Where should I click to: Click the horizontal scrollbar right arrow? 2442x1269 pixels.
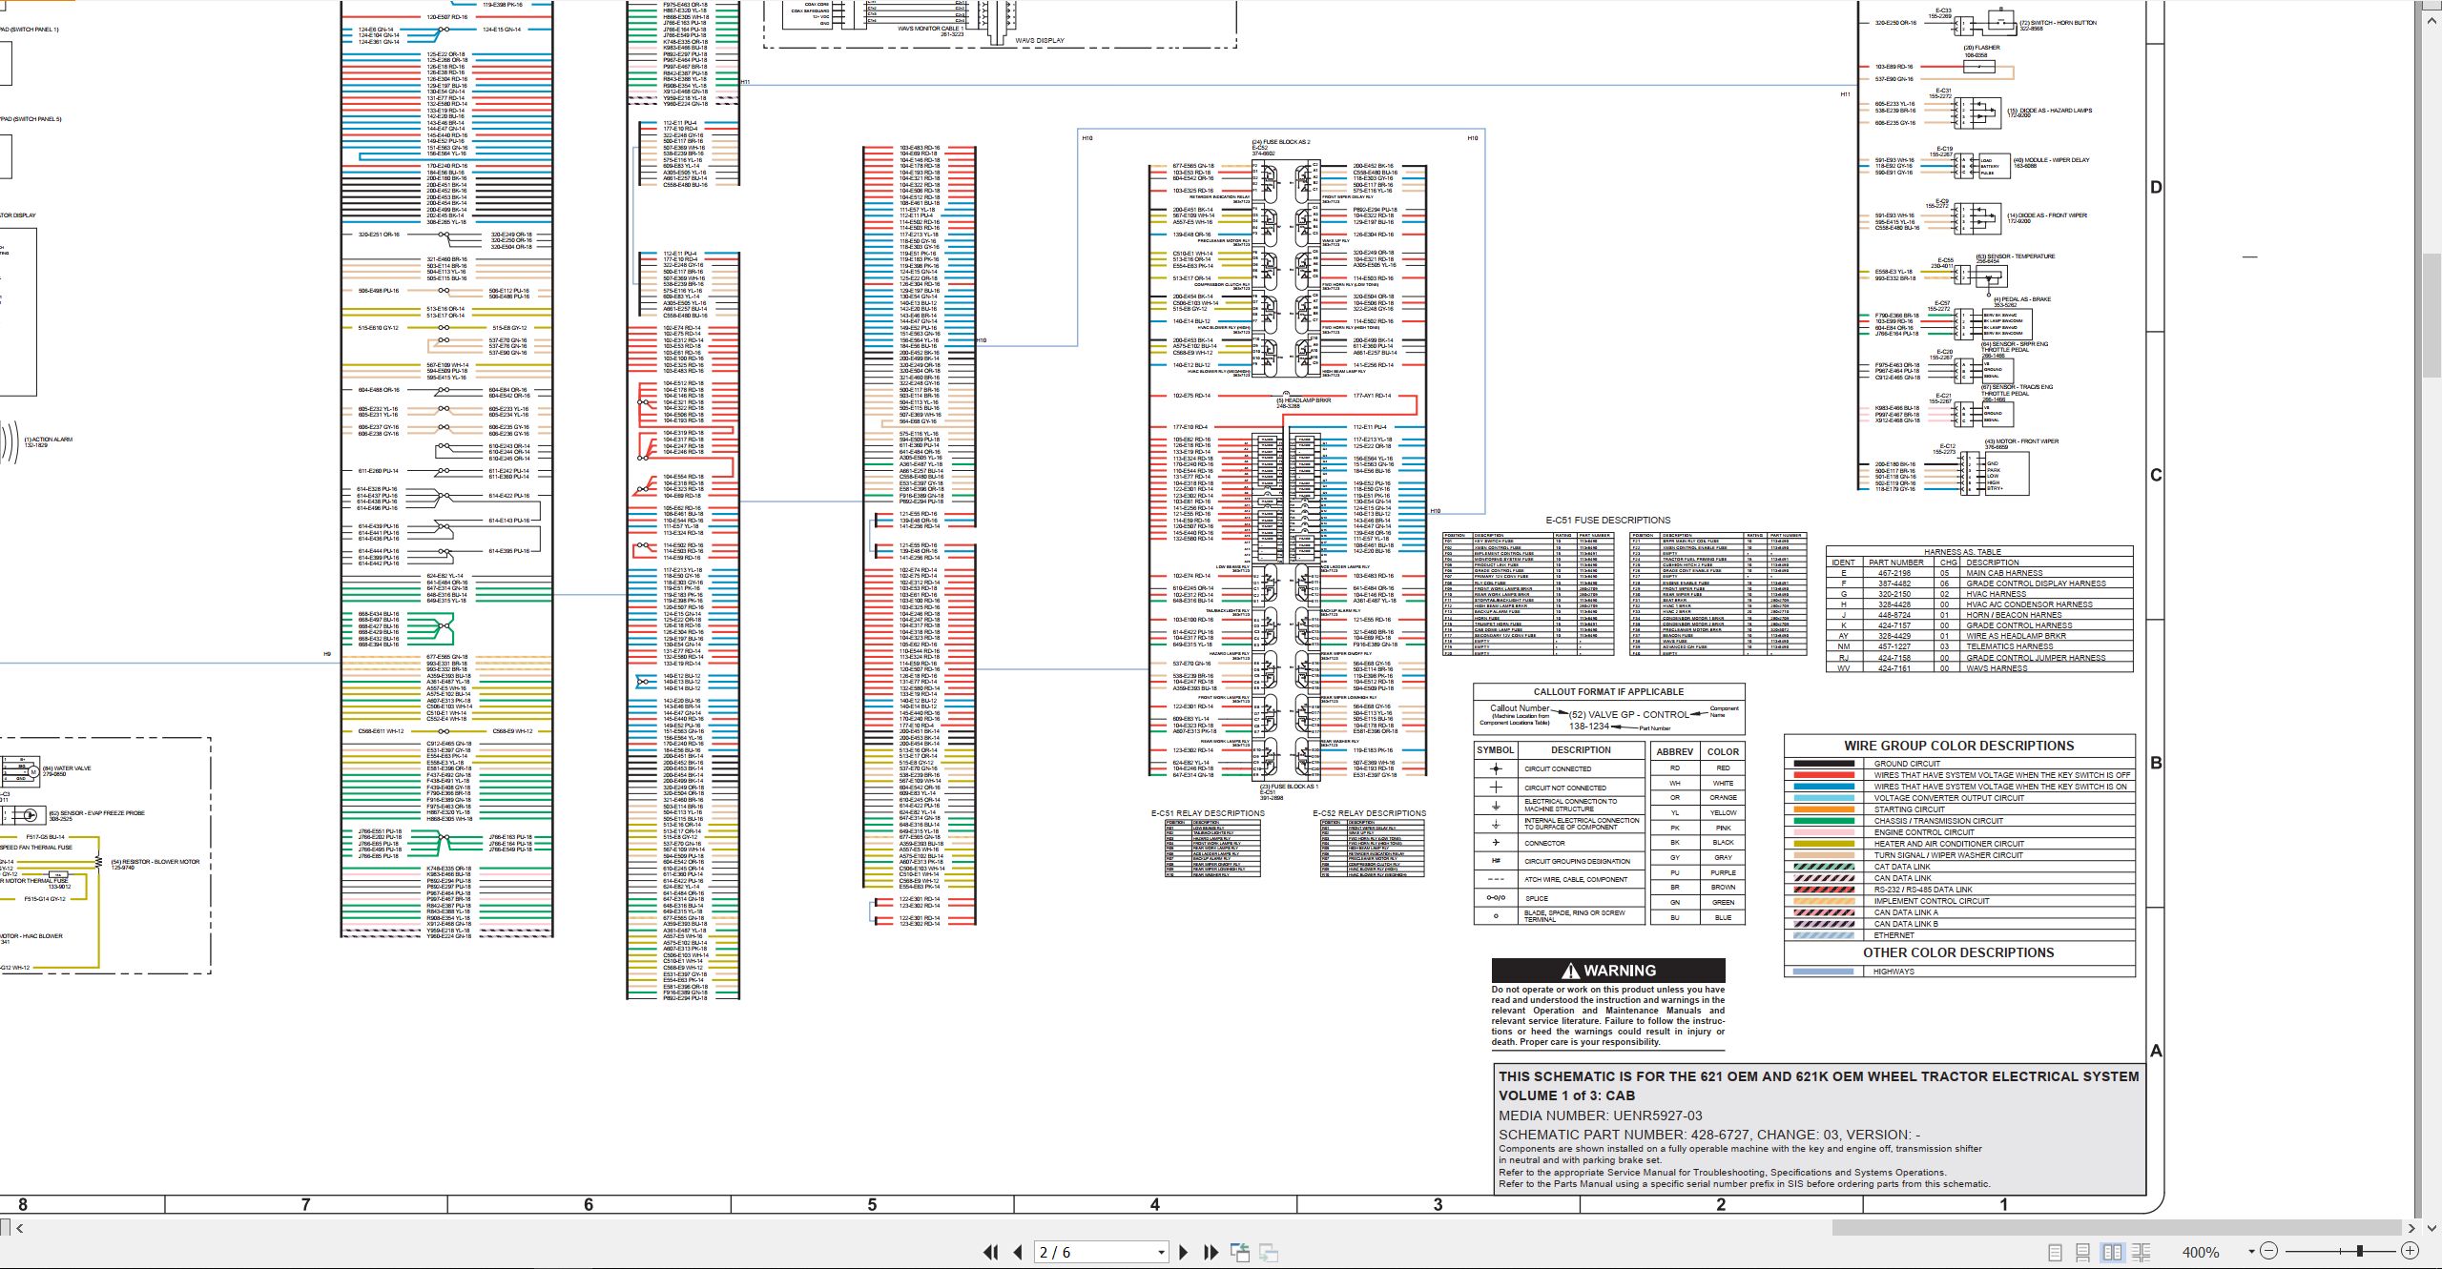point(2412,1228)
